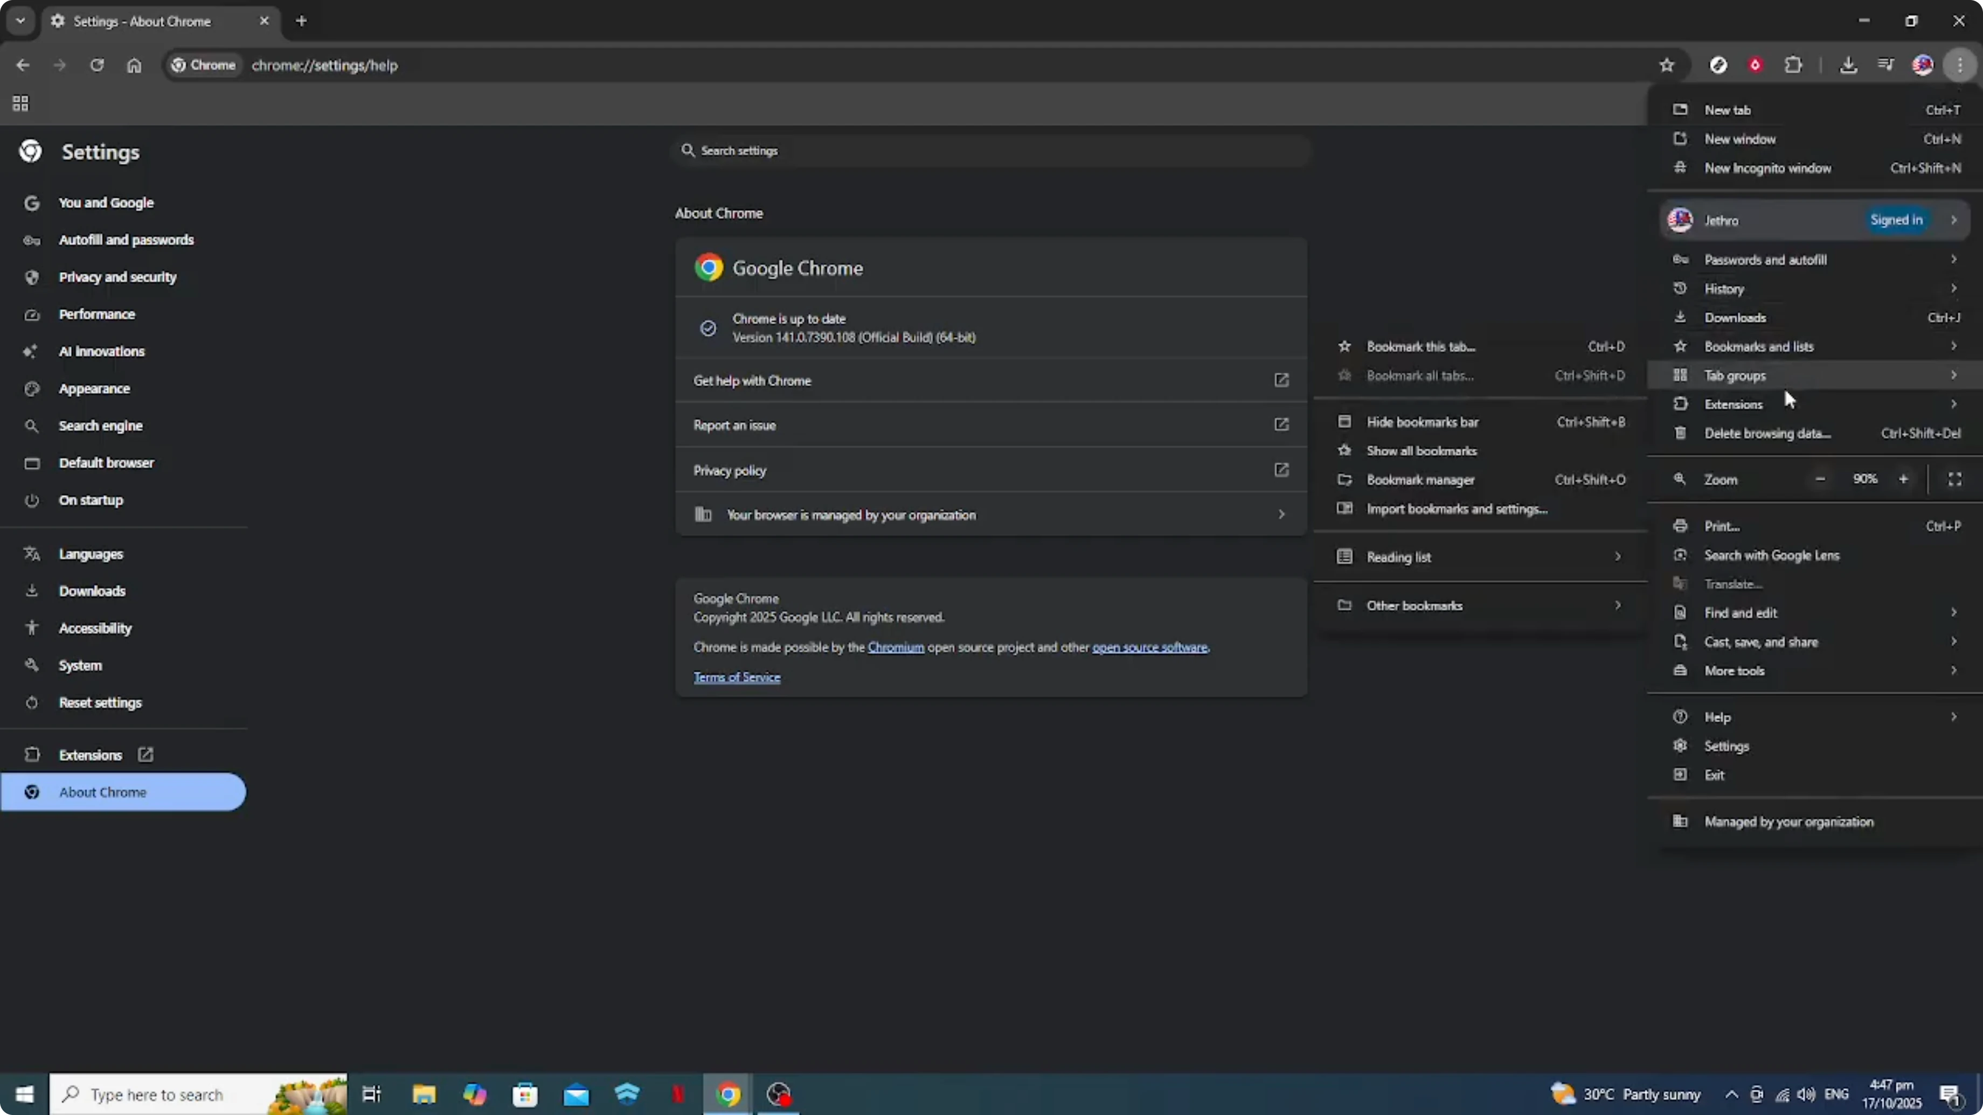Open Get help with Chrome external link
This screenshot has height=1115, width=1983.
pos(991,381)
